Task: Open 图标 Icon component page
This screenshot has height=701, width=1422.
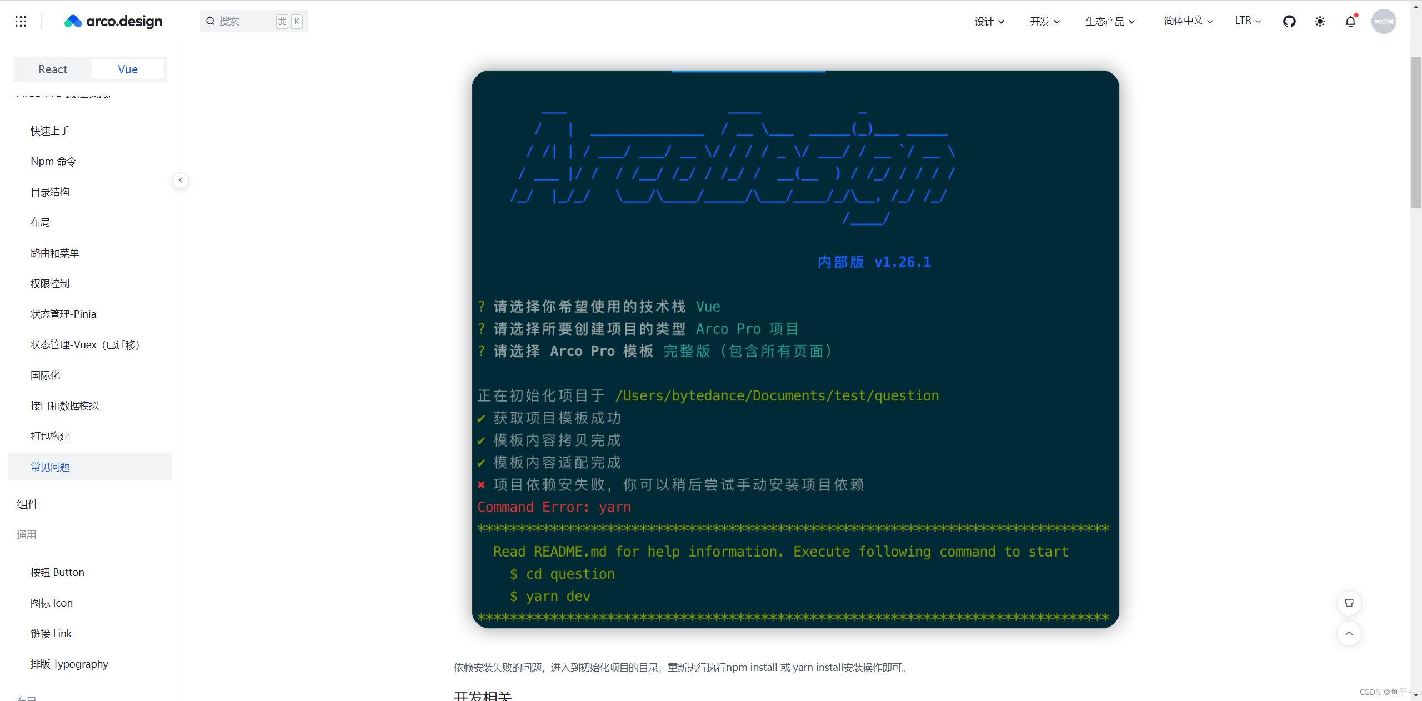Action: point(90,603)
